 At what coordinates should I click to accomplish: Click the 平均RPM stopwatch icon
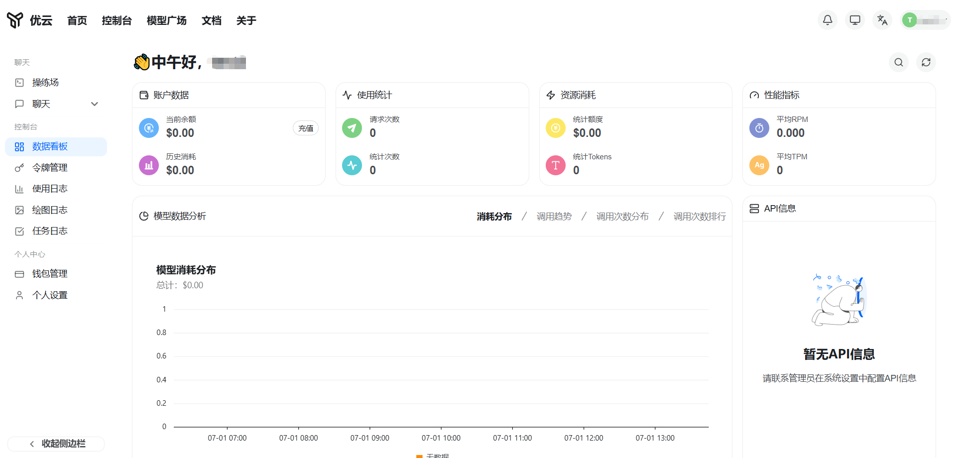point(759,128)
